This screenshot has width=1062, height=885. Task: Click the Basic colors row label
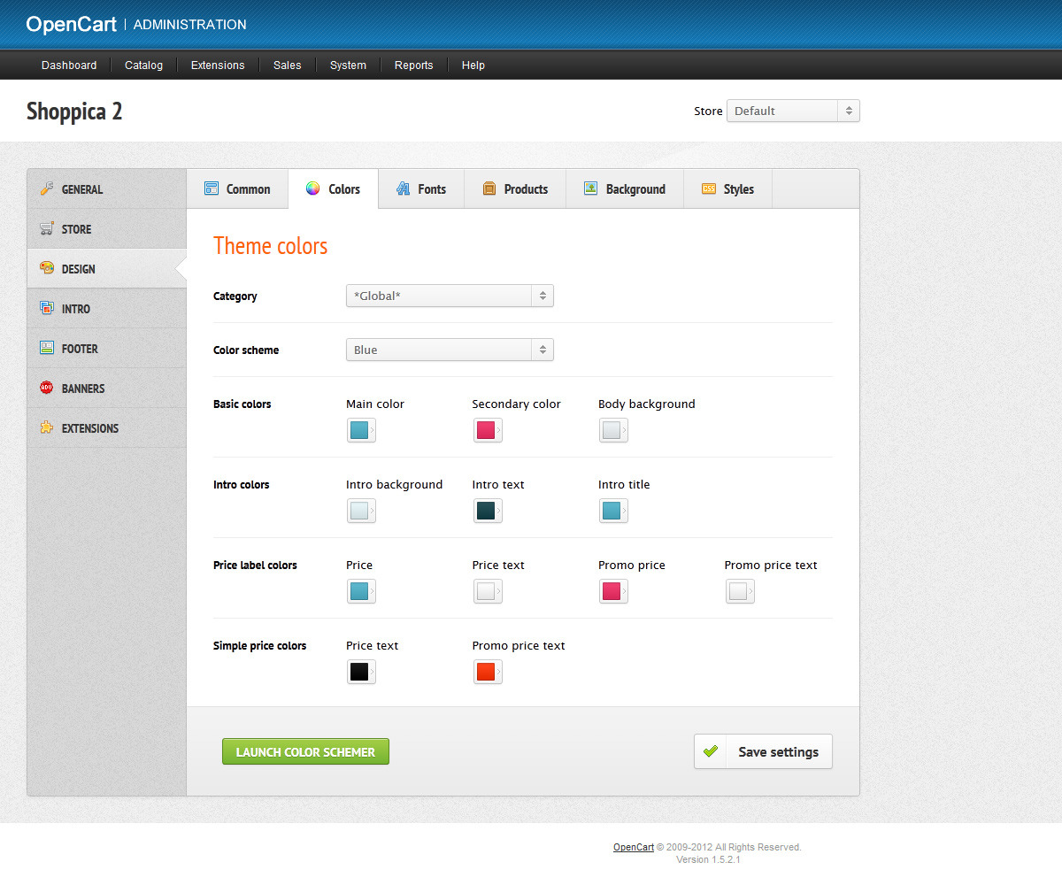click(242, 404)
